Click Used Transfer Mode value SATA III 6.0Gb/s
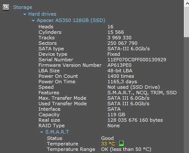This screenshot has height=153, width=189. tap(128, 104)
